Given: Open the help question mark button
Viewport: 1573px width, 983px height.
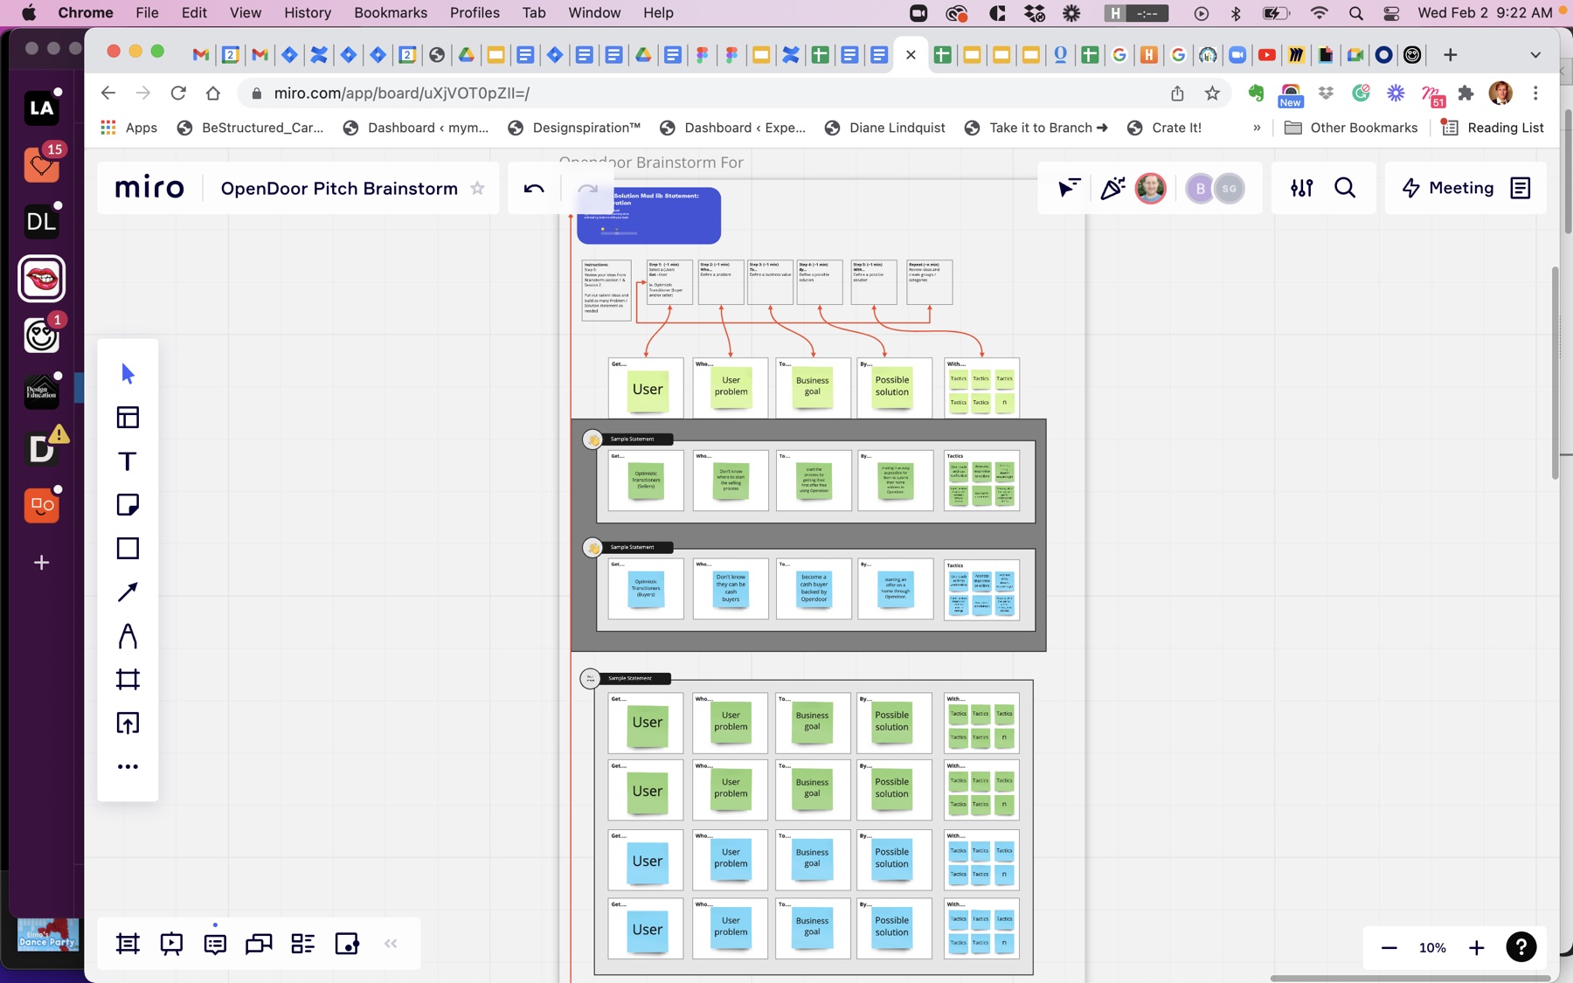Looking at the screenshot, I should point(1521,947).
